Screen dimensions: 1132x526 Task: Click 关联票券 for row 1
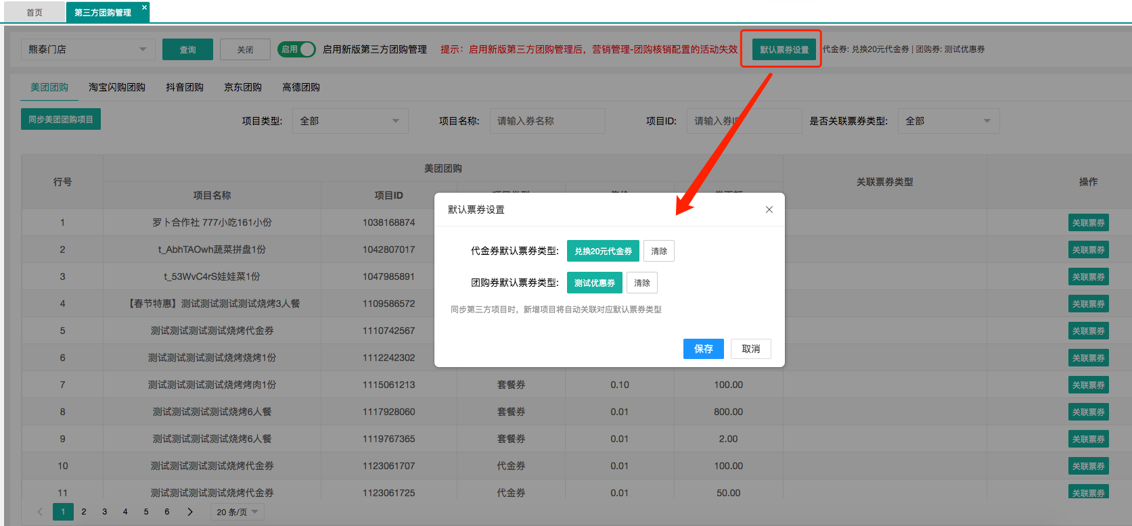[1089, 222]
